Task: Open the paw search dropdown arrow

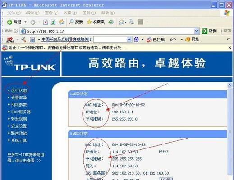Action: [x=142, y=40]
